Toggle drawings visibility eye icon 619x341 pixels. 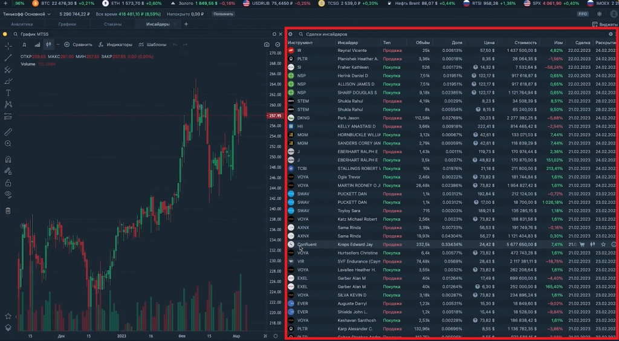(x=8, y=194)
